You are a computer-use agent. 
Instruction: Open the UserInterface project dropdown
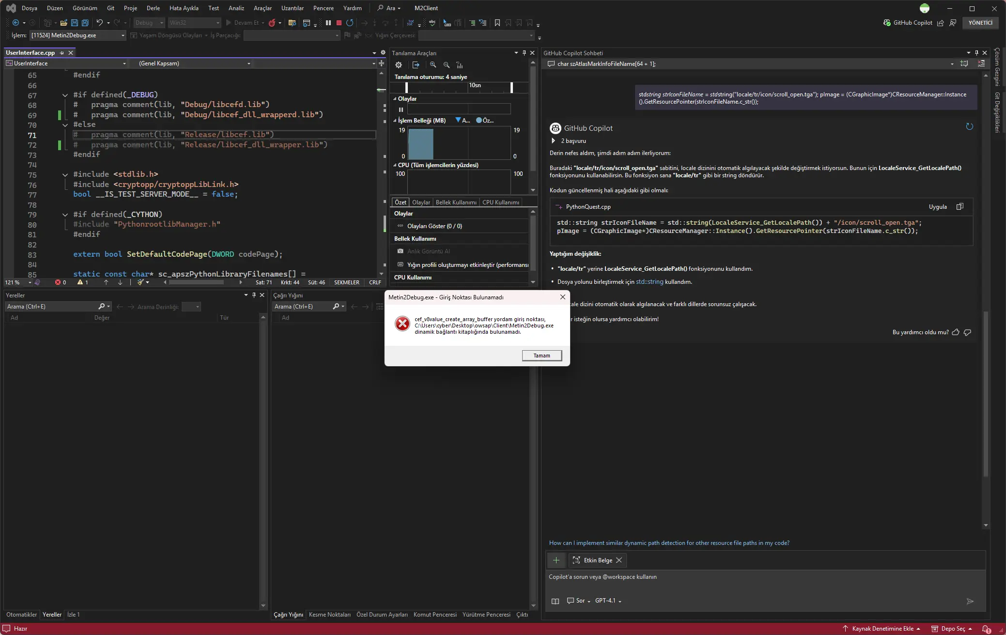[x=66, y=63]
